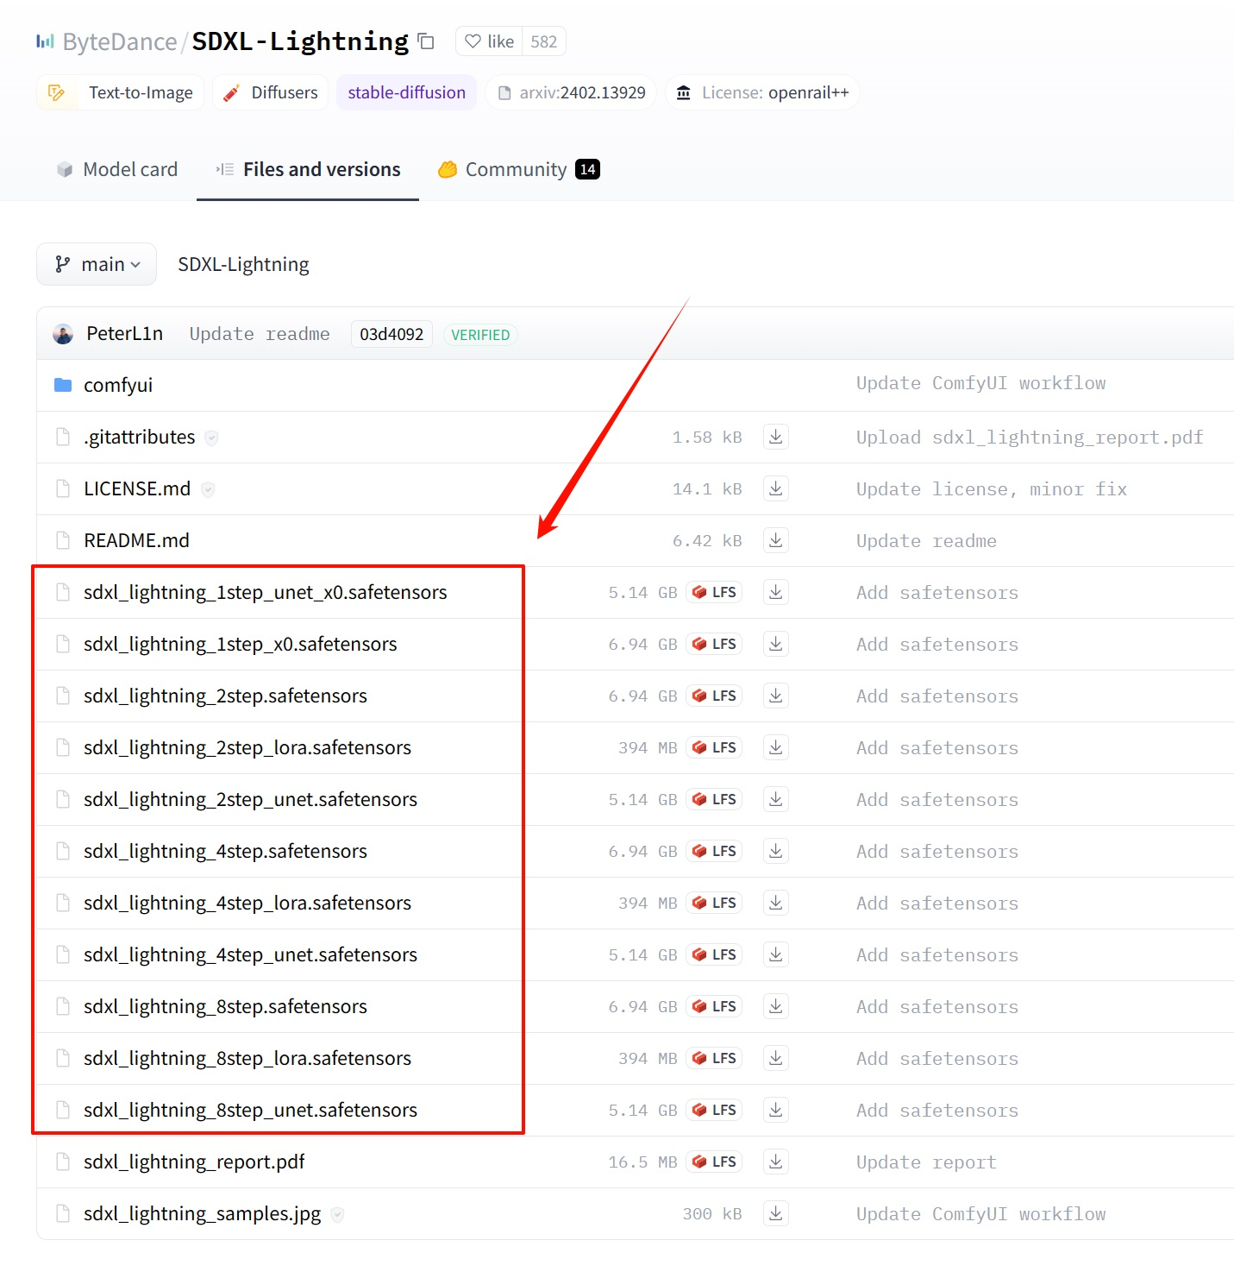Download sdxl_lightning_8step.safetensors
1234x1272 pixels.
(x=776, y=1006)
